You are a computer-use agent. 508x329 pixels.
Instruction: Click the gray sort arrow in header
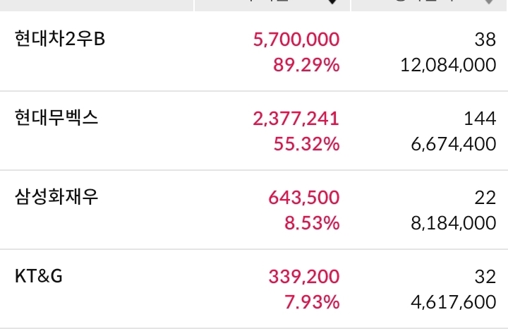[x=488, y=3]
